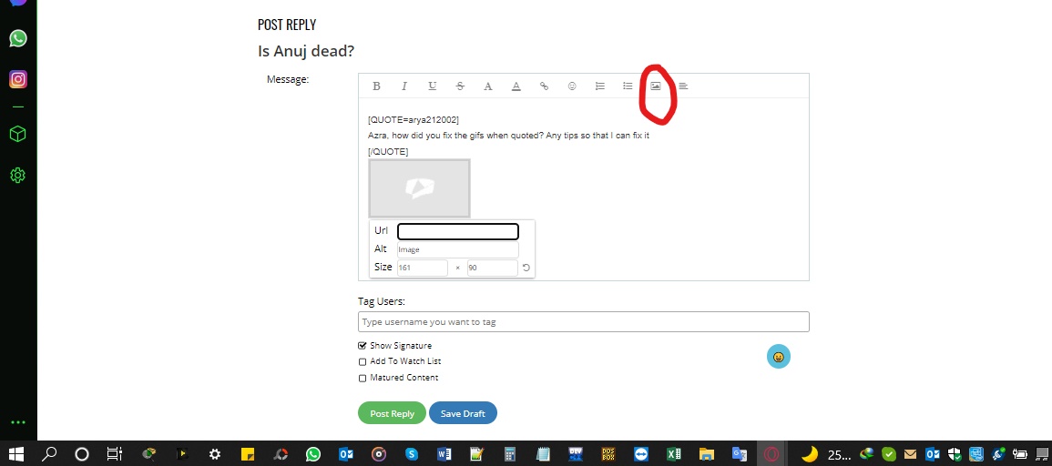Viewport: 1052px width, 466px height.
Task: Apply underline formatting
Action: pyautogui.click(x=432, y=86)
